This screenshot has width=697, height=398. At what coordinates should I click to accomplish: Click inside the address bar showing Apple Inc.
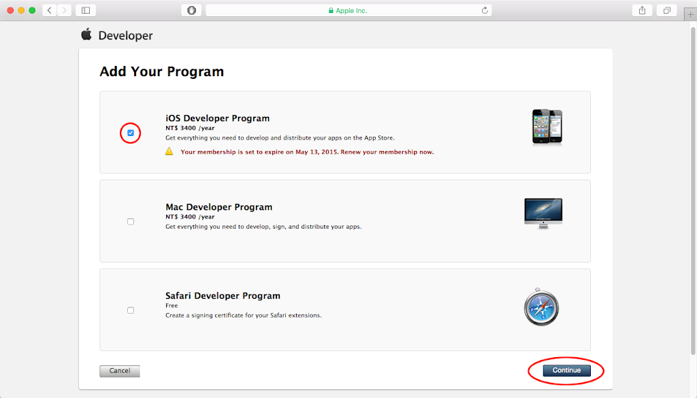click(348, 10)
